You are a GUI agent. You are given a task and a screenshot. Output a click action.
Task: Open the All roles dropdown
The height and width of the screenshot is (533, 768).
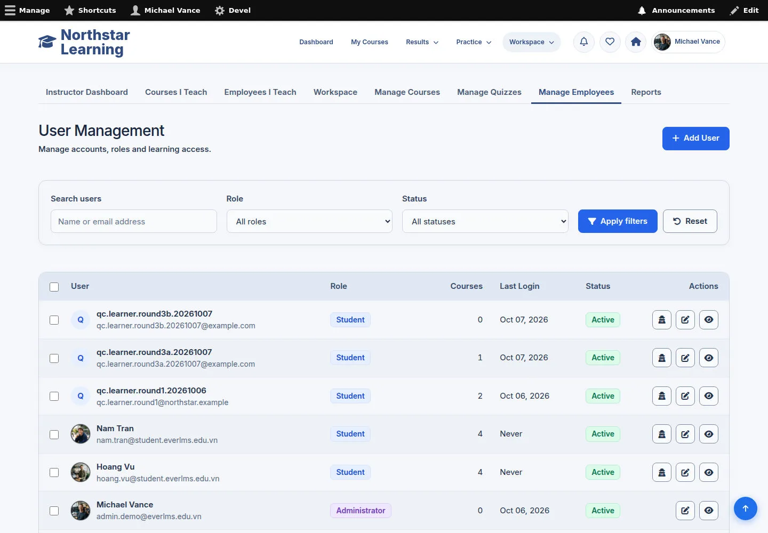(x=309, y=221)
